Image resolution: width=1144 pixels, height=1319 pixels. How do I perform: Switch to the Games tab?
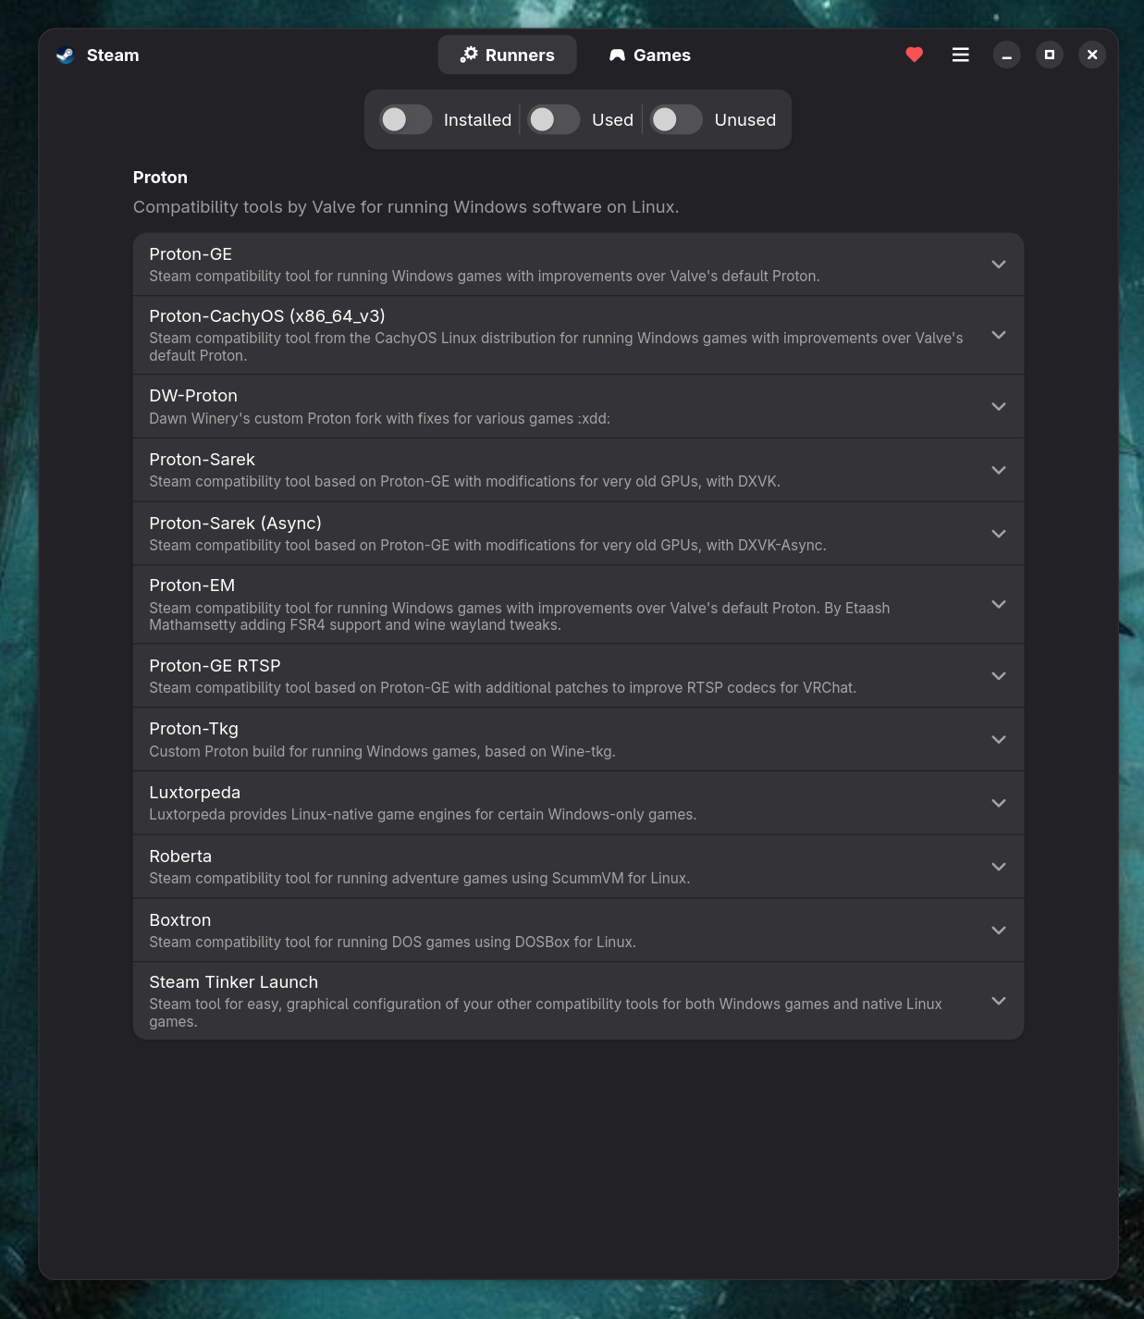coord(649,55)
